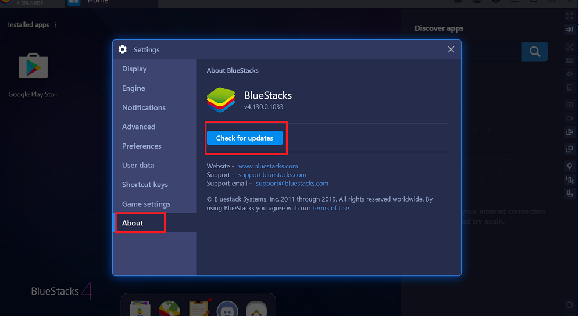The image size is (579, 316).
Task: Select Notifications in settings sidebar
Action: pyautogui.click(x=144, y=107)
